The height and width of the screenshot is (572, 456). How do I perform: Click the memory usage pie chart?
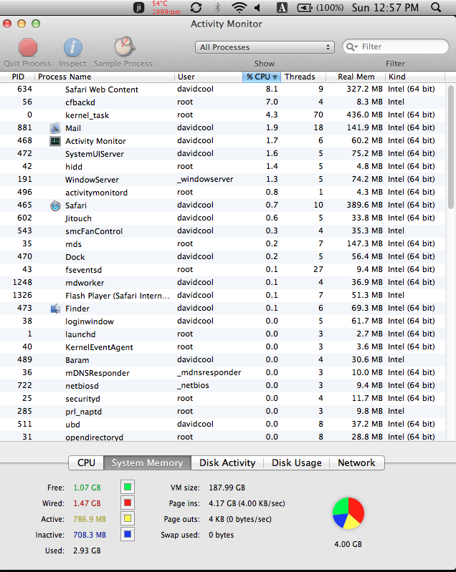coord(348,513)
